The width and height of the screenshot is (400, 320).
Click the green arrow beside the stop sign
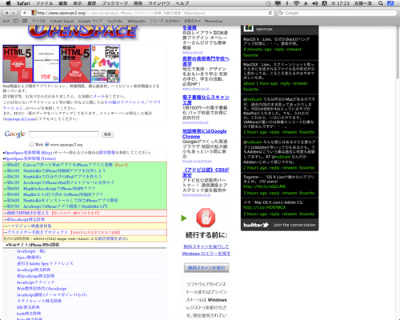(184, 218)
